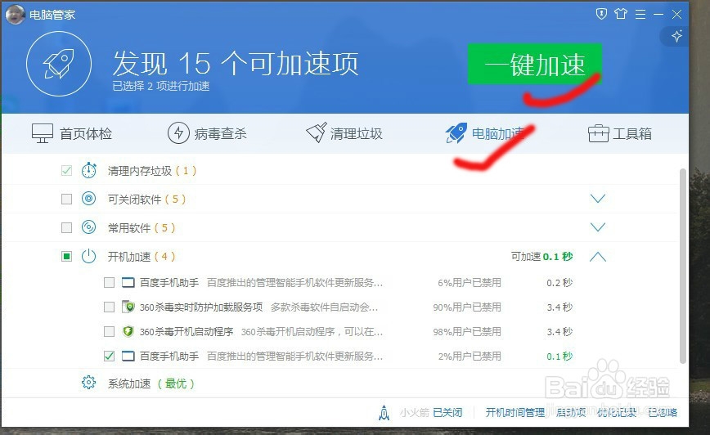
Task: Click green 0.1 秒 value in last row
Action: 559,357
